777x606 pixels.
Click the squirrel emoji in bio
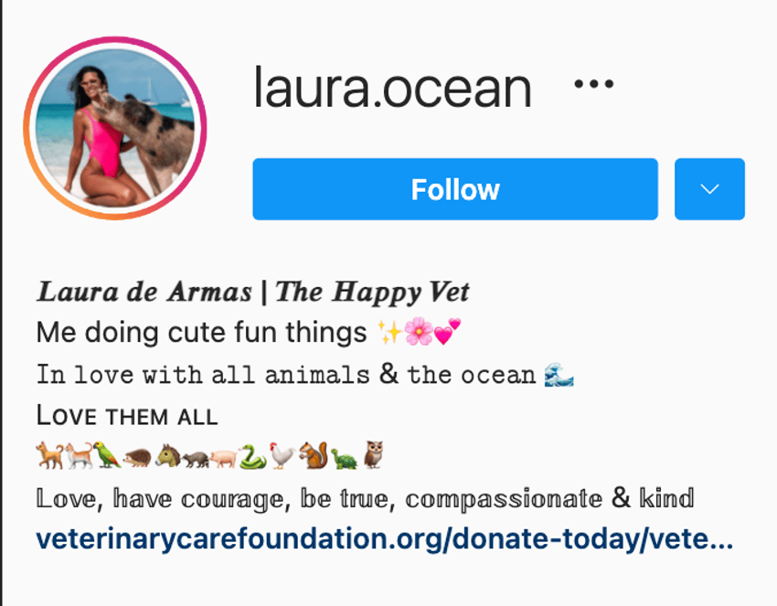tap(314, 455)
